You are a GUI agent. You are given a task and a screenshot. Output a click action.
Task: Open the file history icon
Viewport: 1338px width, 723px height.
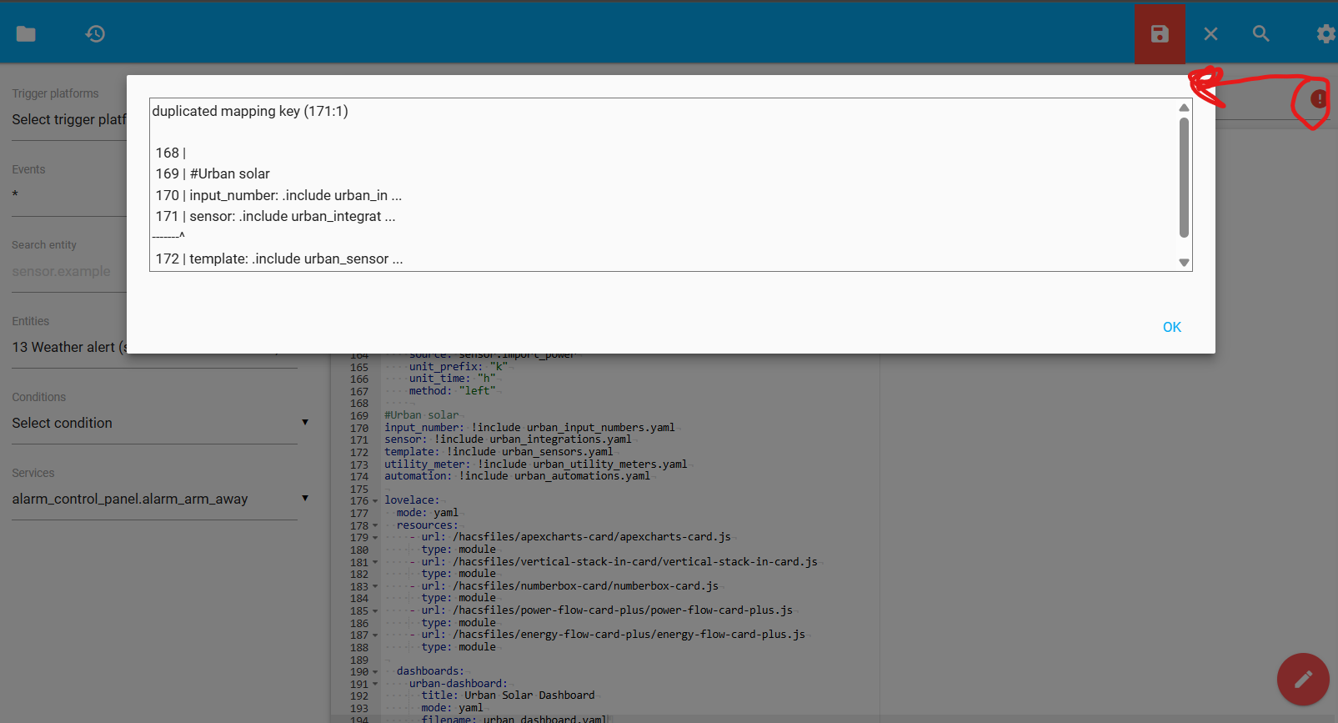[95, 34]
